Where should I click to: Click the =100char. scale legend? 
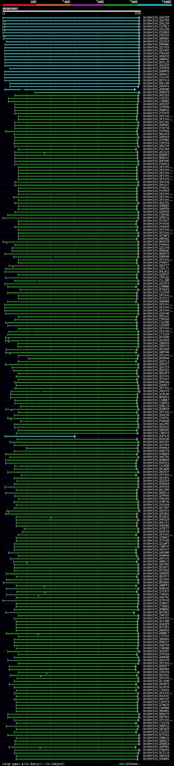[129, 764]
